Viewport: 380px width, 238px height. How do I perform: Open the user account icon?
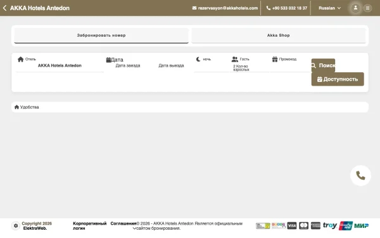[355, 8]
